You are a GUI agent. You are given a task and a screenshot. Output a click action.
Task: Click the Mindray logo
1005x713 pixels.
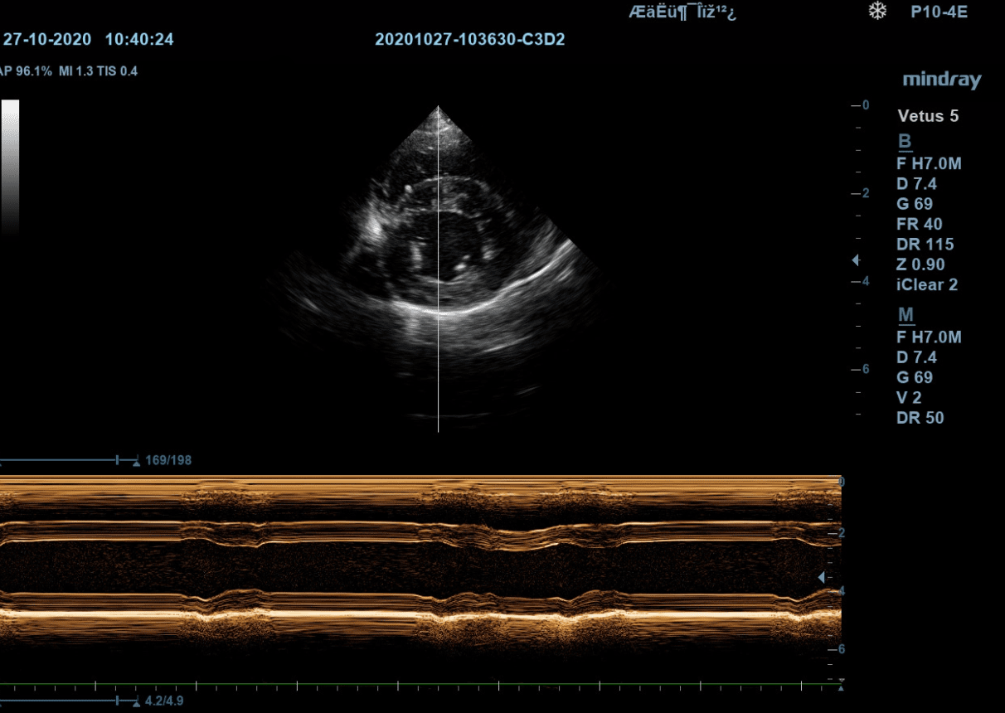[x=941, y=80]
